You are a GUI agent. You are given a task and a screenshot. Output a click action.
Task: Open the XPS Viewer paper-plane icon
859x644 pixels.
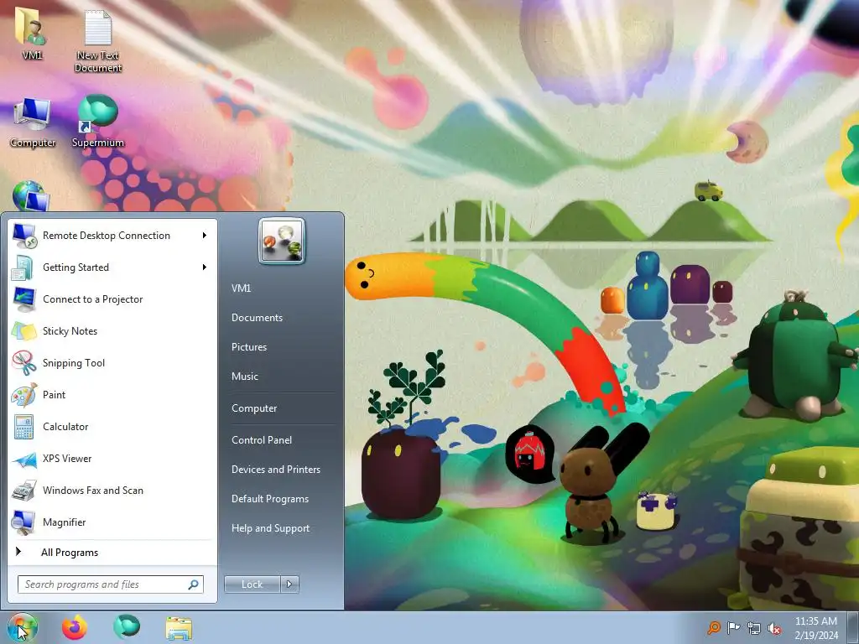point(24,459)
